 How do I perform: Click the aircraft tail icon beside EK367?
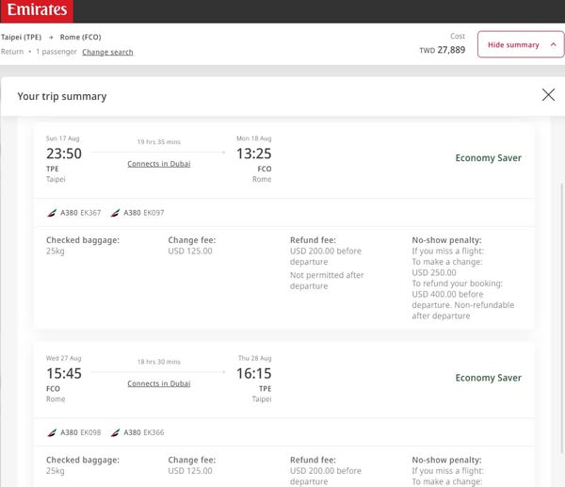pos(52,214)
